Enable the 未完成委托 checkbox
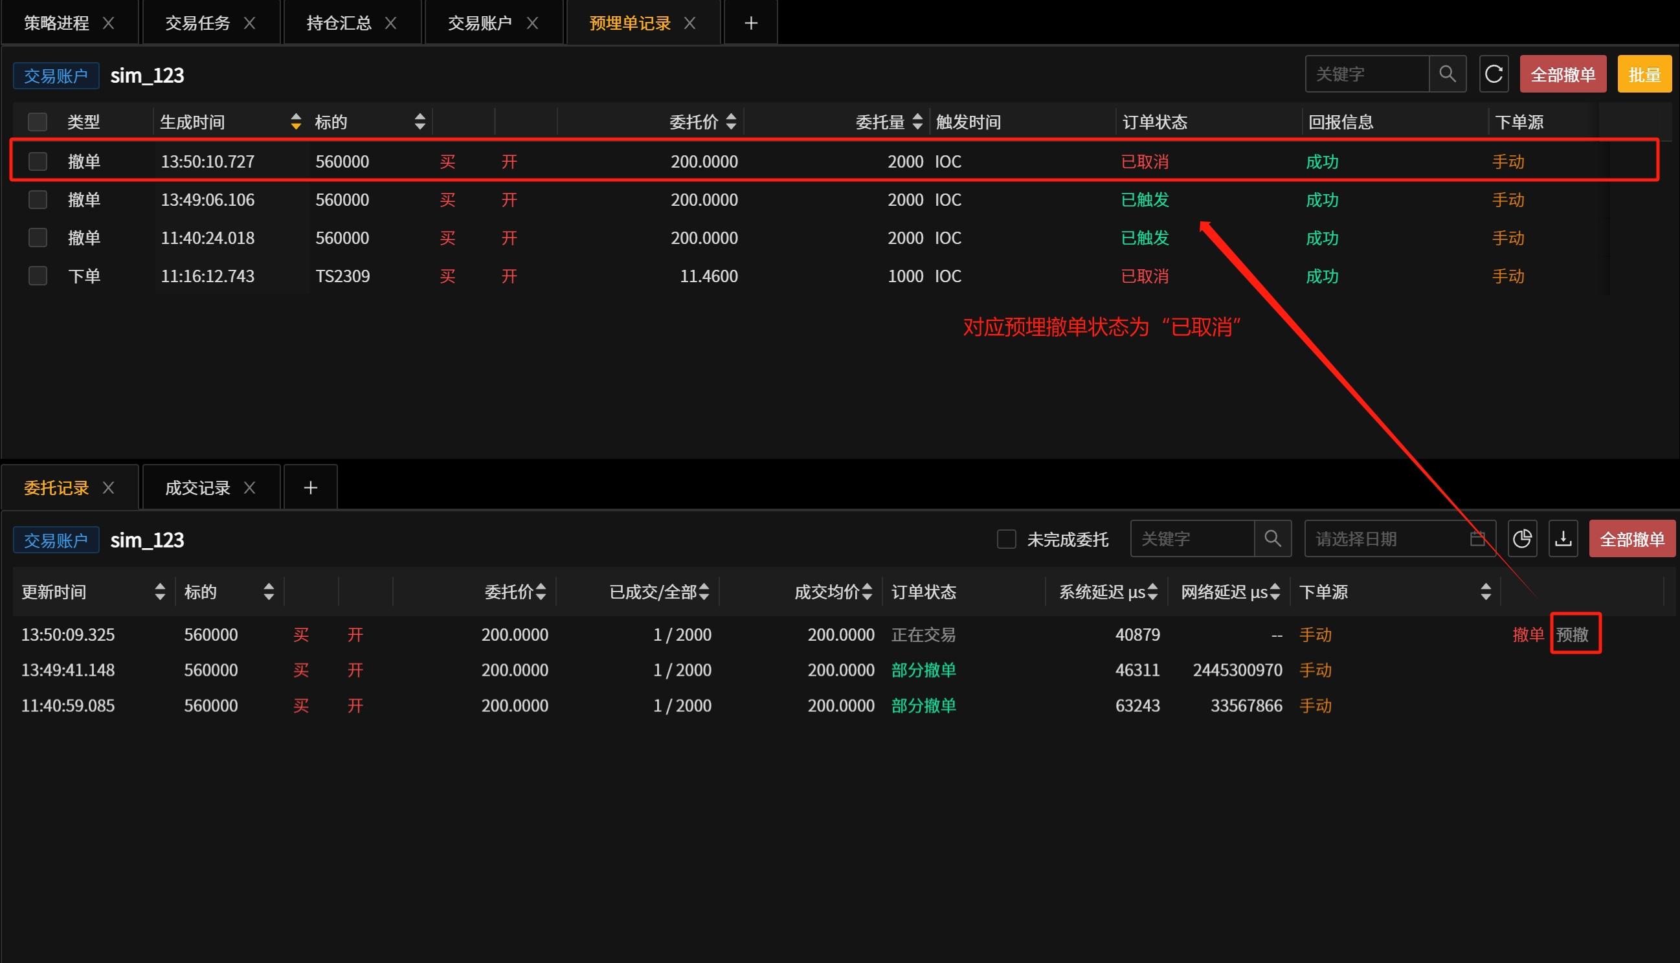Viewport: 1680px width, 963px height. pos(1006,539)
